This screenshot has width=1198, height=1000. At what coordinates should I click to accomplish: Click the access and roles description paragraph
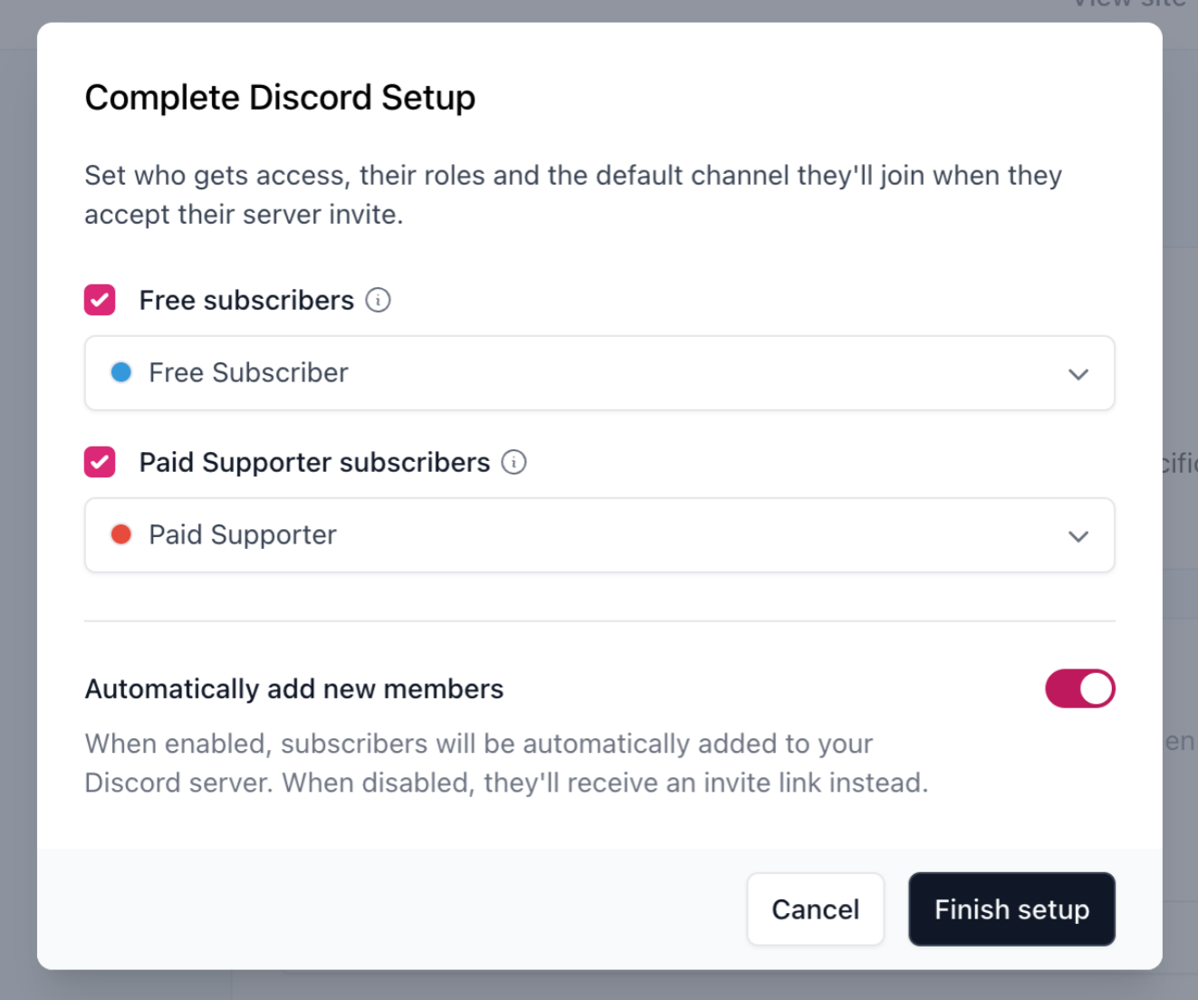572,195
